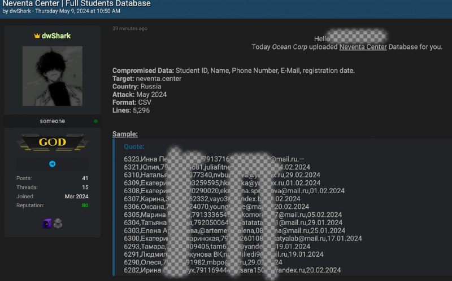This screenshot has width=452, height=281.
Task: Open dwShark's avatar image
Action: (x=53, y=76)
